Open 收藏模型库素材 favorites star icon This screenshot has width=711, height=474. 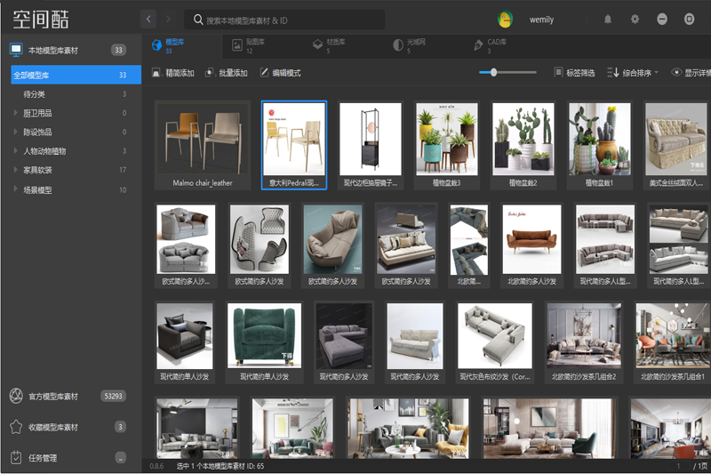tap(15, 427)
